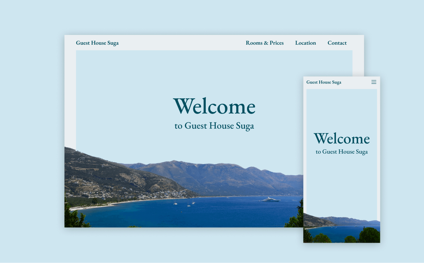Click the large white yacht in the bay

click(271, 200)
